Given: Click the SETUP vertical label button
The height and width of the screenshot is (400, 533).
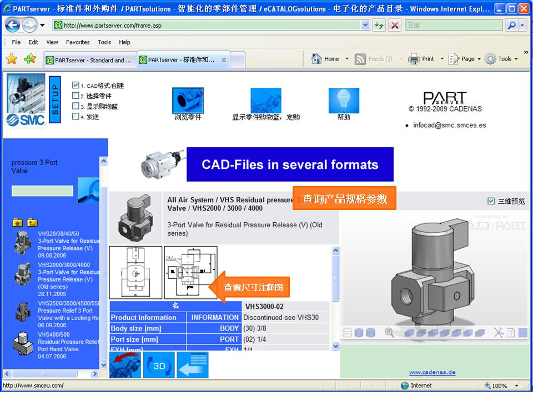Looking at the screenshot, I should pyautogui.click(x=55, y=99).
